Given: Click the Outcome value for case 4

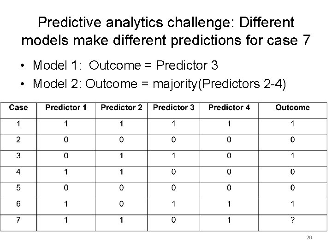Looking at the screenshot, I should (292, 172).
